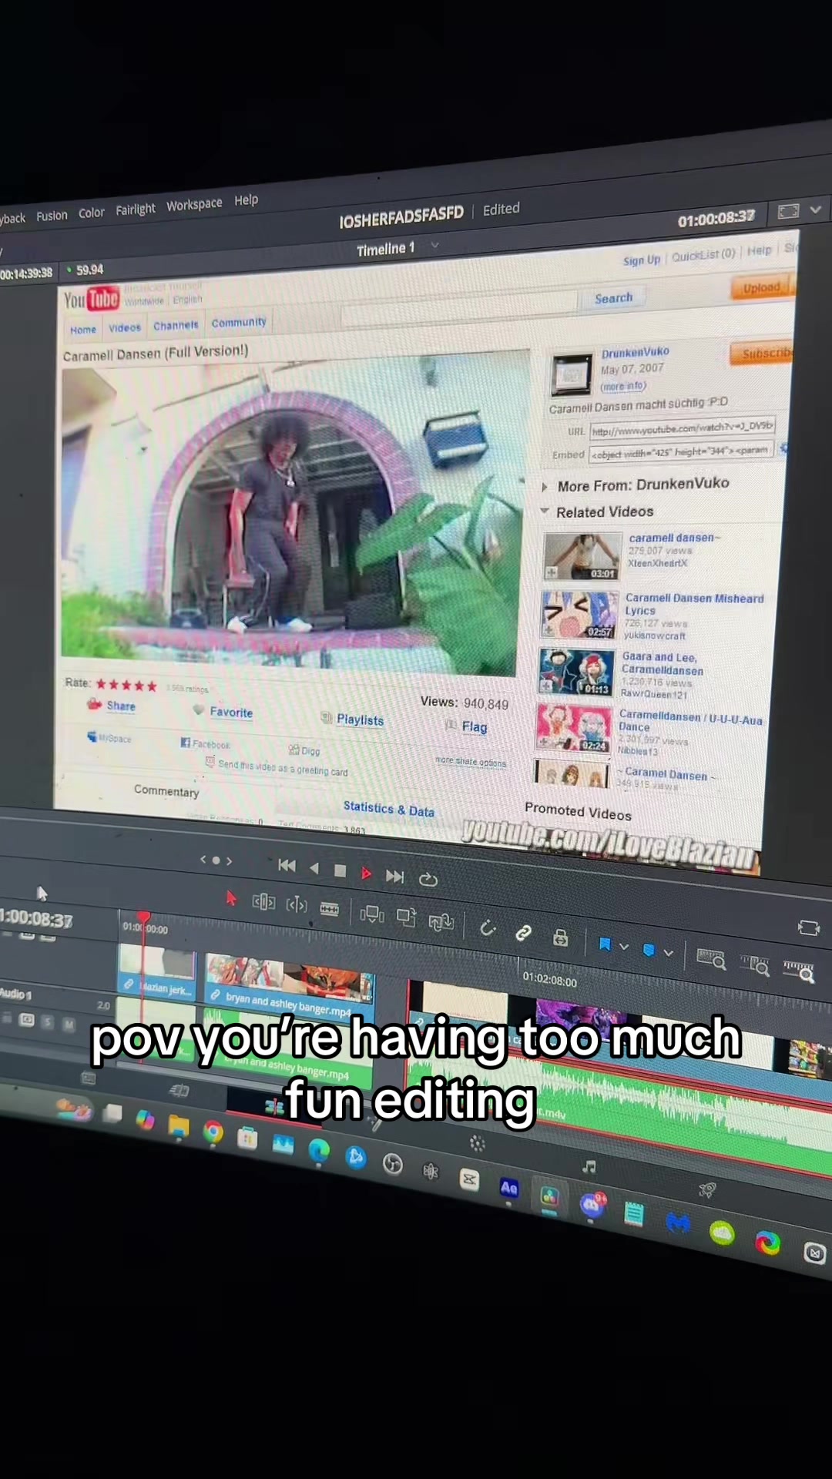
Task: Click the blue Marker icon
Action: pyautogui.click(x=649, y=950)
